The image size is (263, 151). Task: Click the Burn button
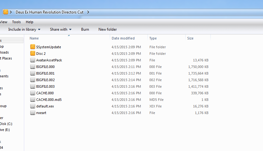click(x=85, y=29)
